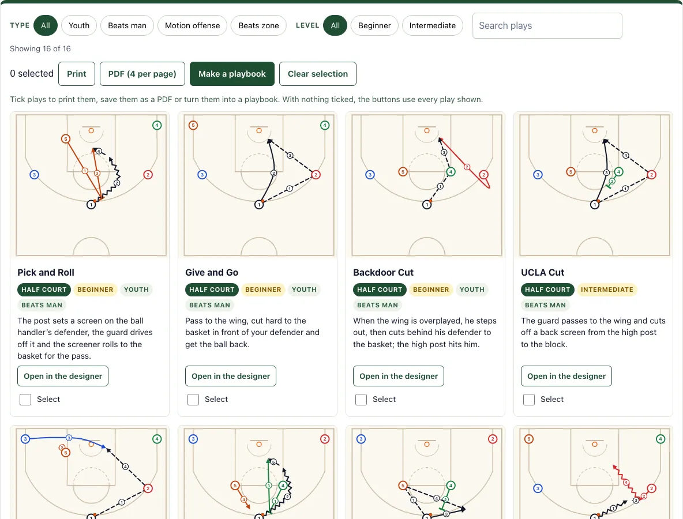Open Backdoor Cut in the designer
This screenshot has height=519, width=683.
point(399,376)
